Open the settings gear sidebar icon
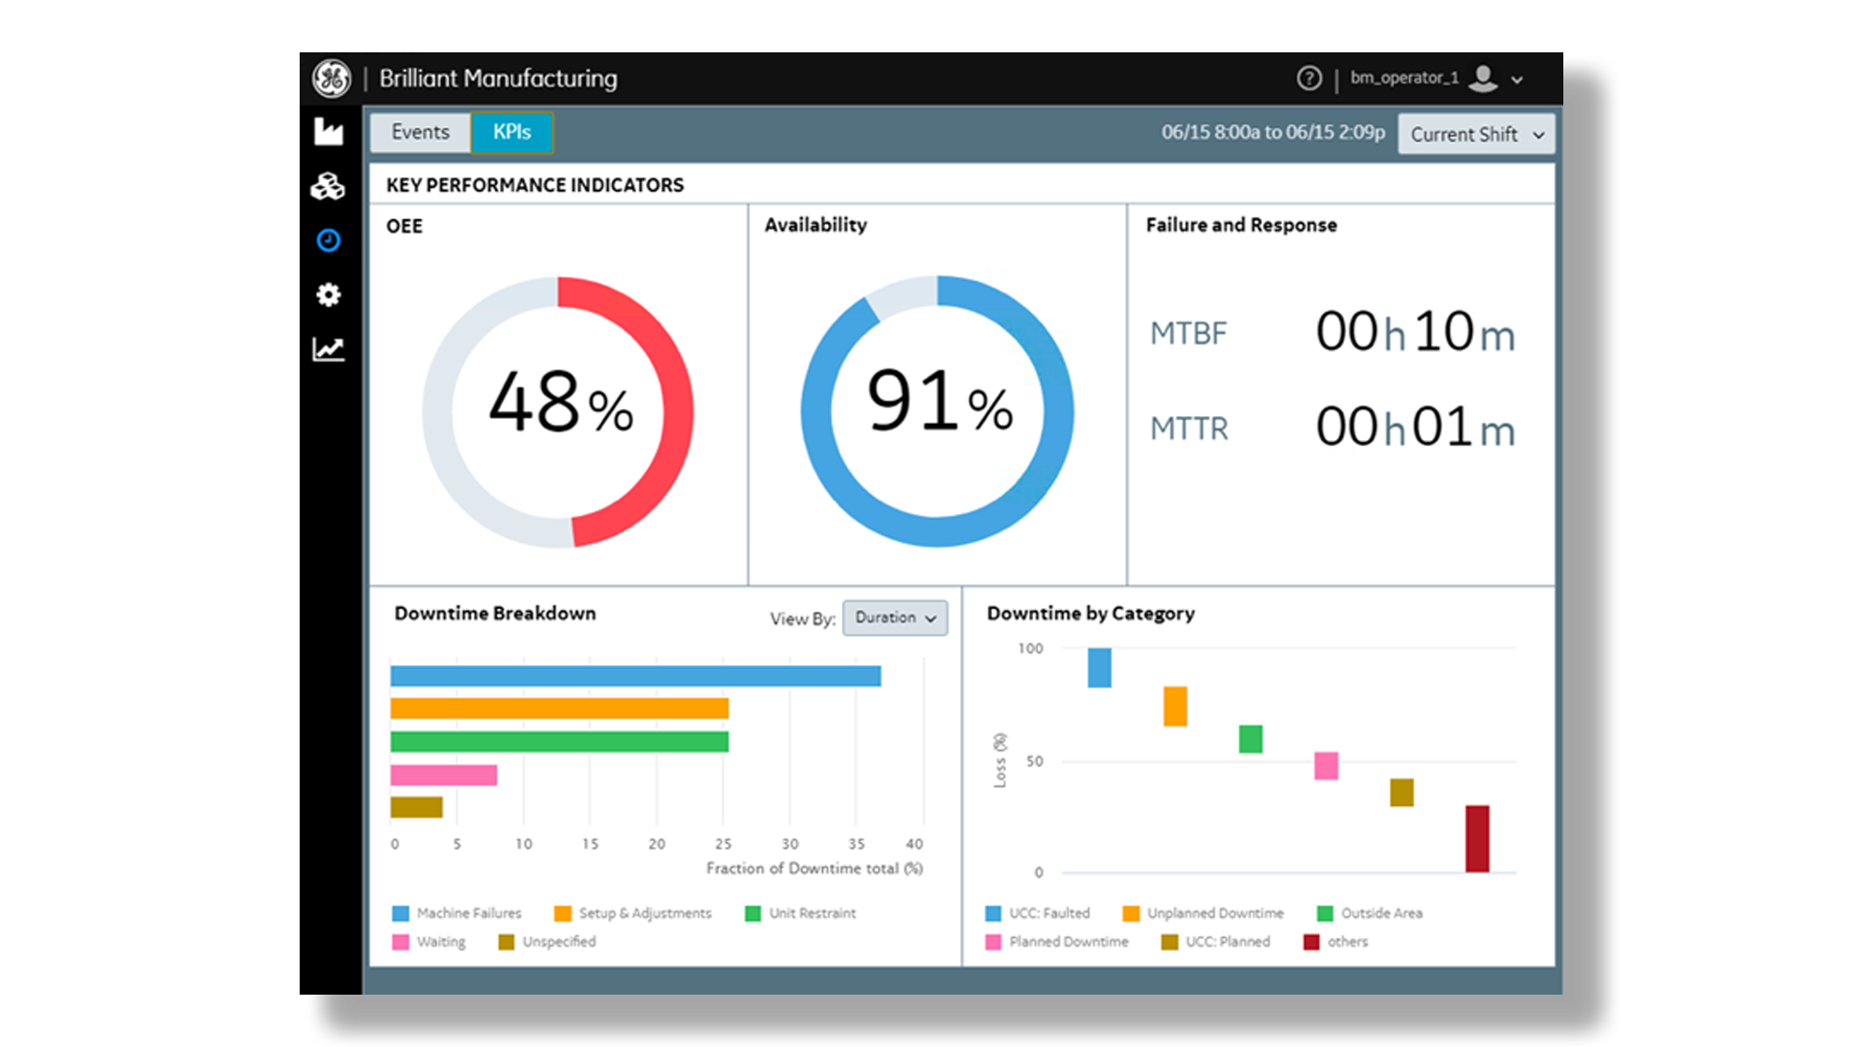Screen dimensions: 1862x1047 click(329, 295)
